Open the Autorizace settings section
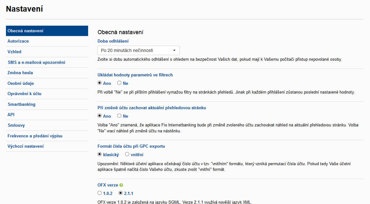Image resolution: width=370 pixels, height=204 pixels. 18,41
